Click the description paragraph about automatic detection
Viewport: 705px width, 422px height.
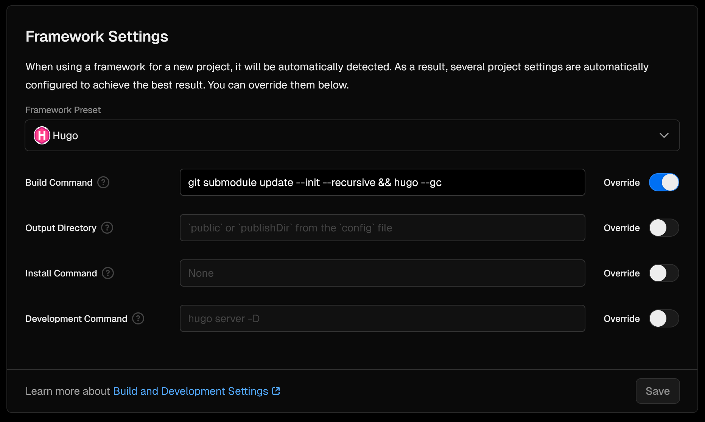(x=337, y=76)
